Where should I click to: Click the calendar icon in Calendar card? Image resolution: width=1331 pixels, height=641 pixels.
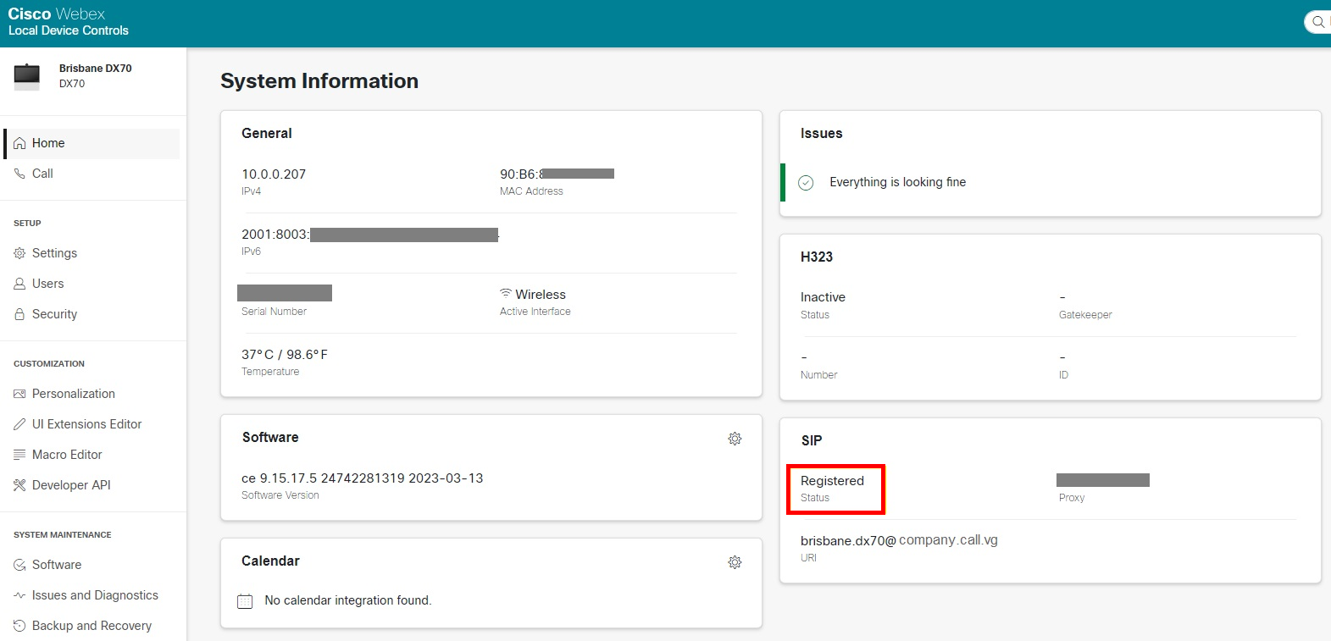[x=245, y=601]
